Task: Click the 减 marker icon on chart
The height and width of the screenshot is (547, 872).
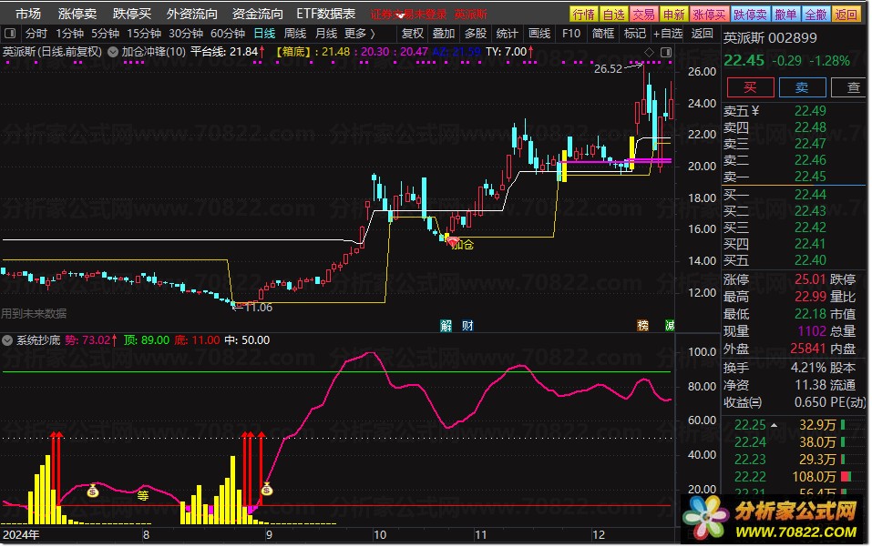Action: coord(670,326)
